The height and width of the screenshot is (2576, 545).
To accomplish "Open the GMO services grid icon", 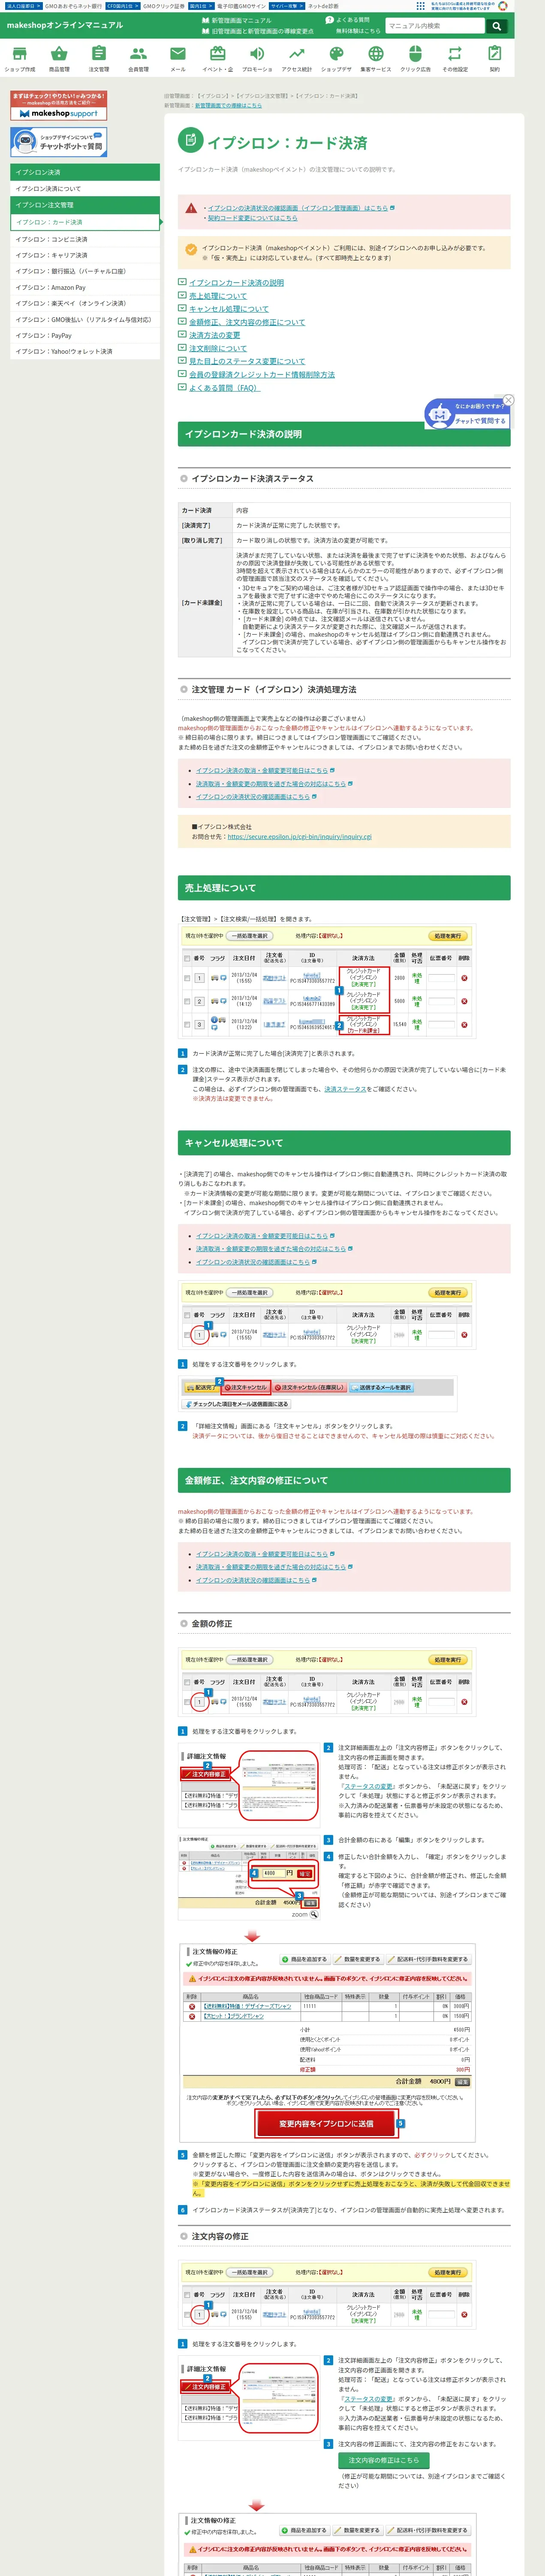I will coord(420,6).
